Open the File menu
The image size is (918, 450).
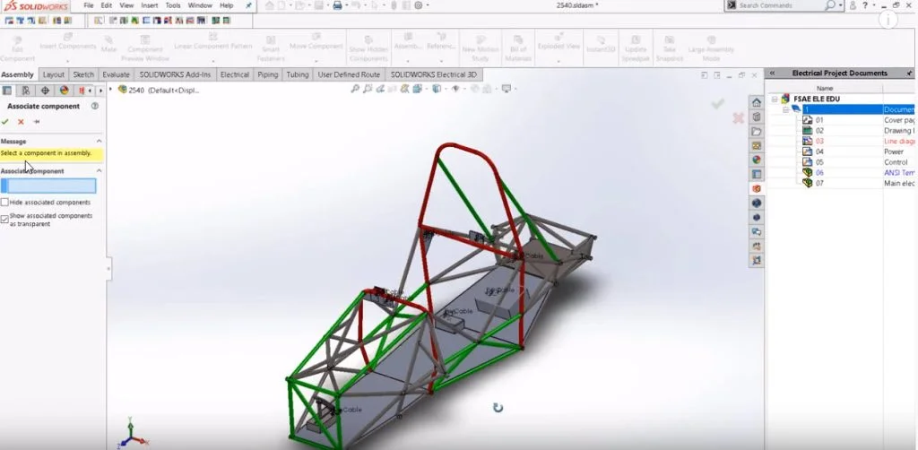(89, 5)
